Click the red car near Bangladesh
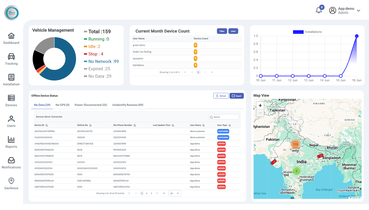This screenshot has height=210, width=369. (x=320, y=156)
